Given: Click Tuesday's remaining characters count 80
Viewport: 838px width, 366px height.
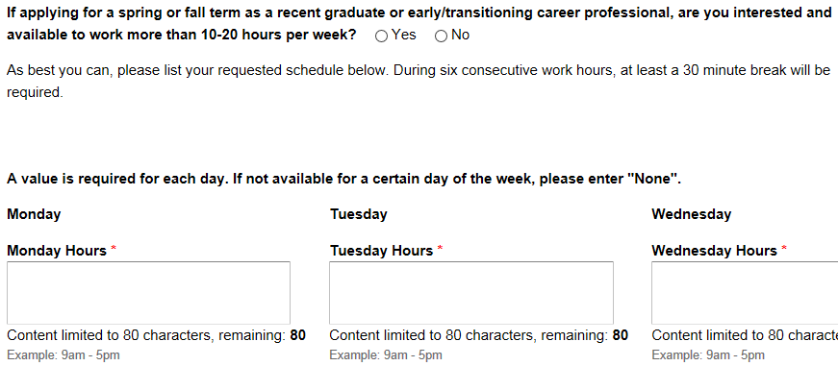Looking at the screenshot, I should [621, 335].
